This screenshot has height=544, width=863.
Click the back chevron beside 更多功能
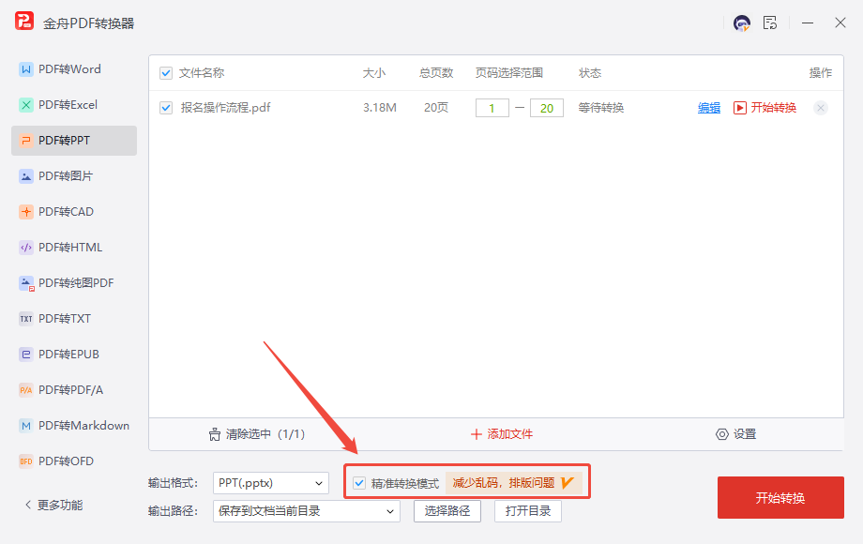(x=28, y=505)
